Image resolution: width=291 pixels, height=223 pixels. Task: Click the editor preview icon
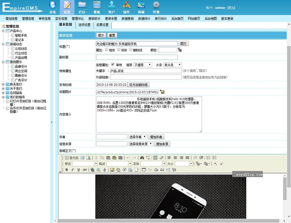89,158
